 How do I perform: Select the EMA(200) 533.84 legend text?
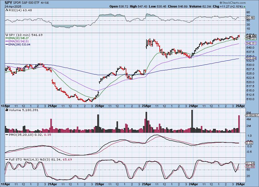click(x=19, y=44)
